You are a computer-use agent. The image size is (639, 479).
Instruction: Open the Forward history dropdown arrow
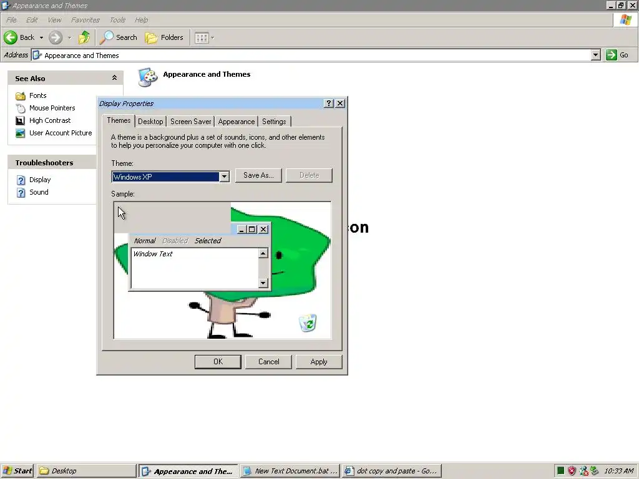coord(69,37)
